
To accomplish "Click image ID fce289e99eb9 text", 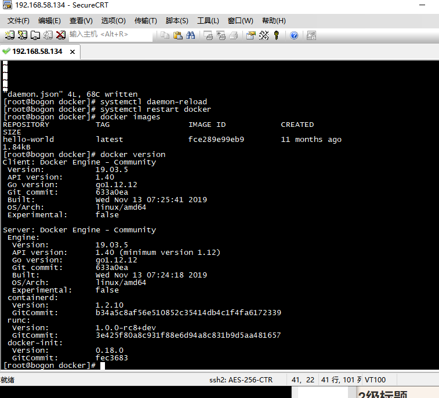I will [x=216, y=139].
